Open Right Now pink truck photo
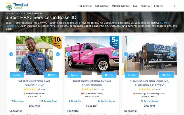This screenshot has height=115, width=184. point(92,55)
